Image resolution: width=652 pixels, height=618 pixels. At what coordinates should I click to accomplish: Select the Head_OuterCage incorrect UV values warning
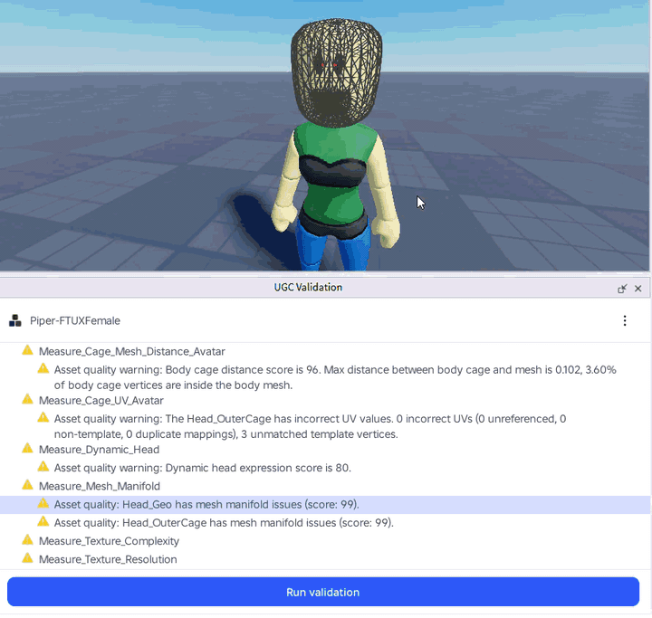[325, 426]
